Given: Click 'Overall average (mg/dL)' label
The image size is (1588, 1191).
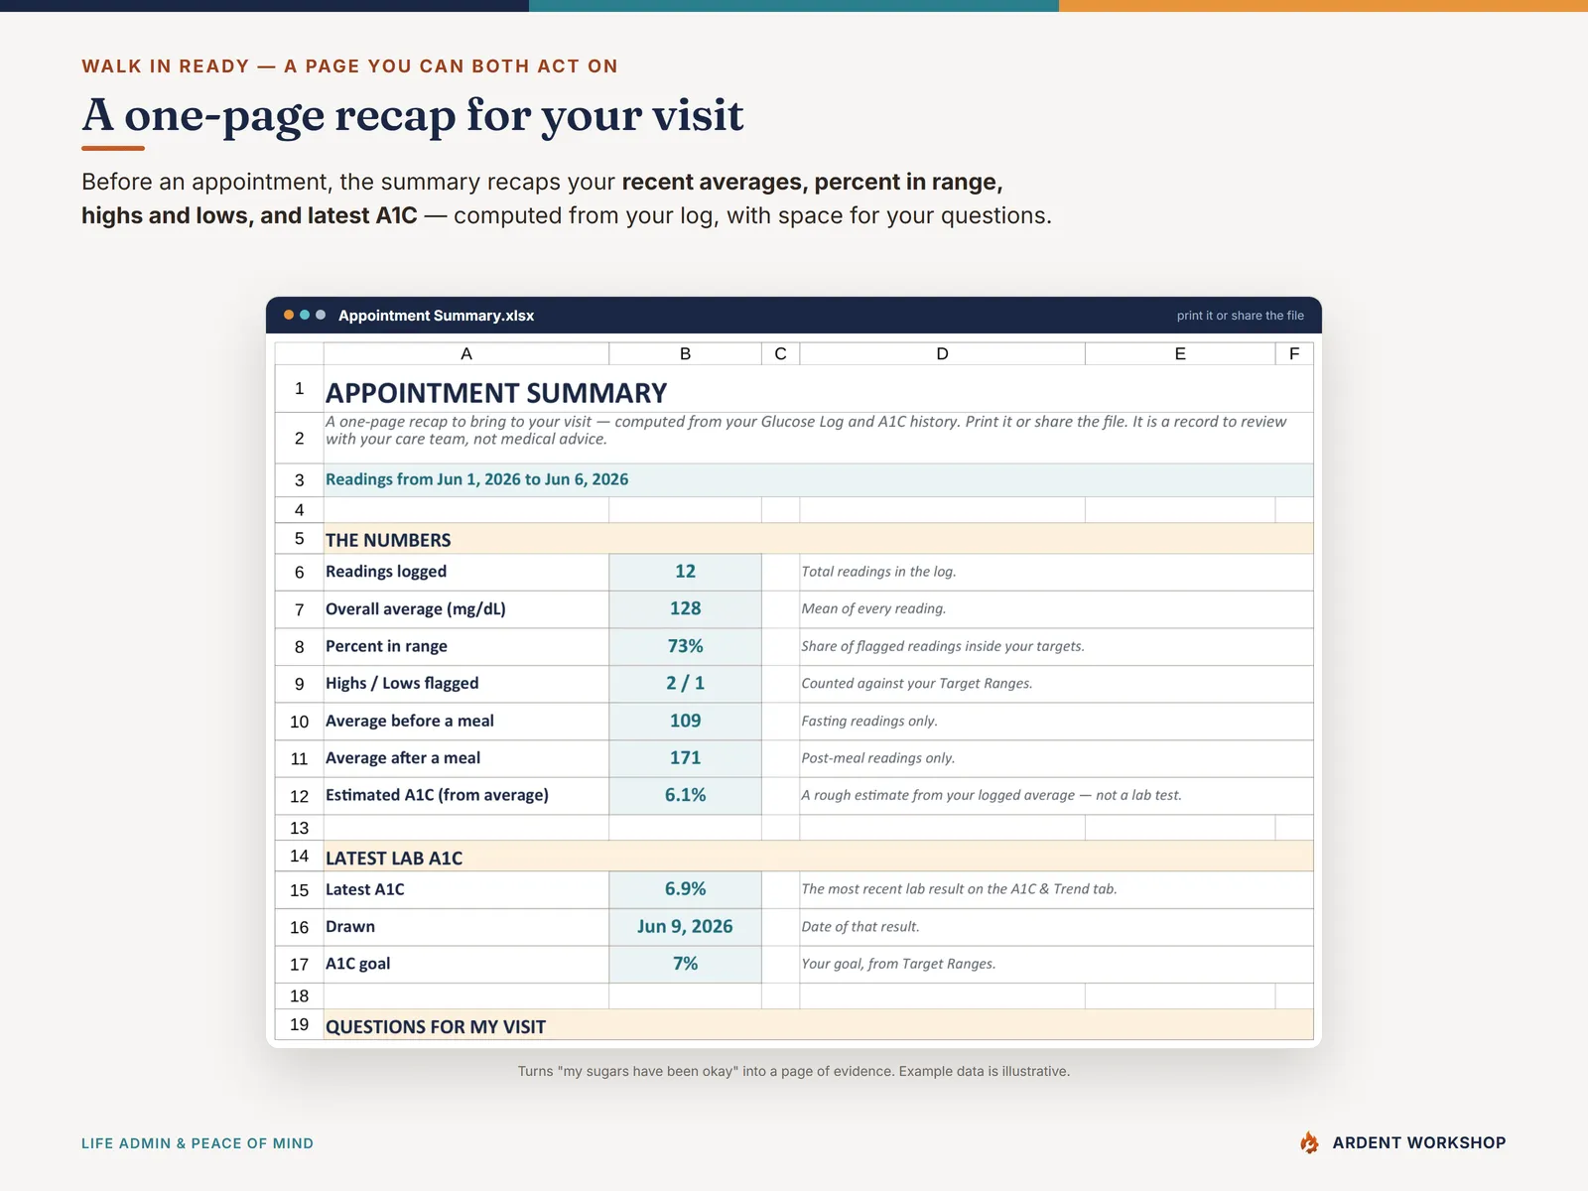Looking at the screenshot, I should click(x=416, y=609).
